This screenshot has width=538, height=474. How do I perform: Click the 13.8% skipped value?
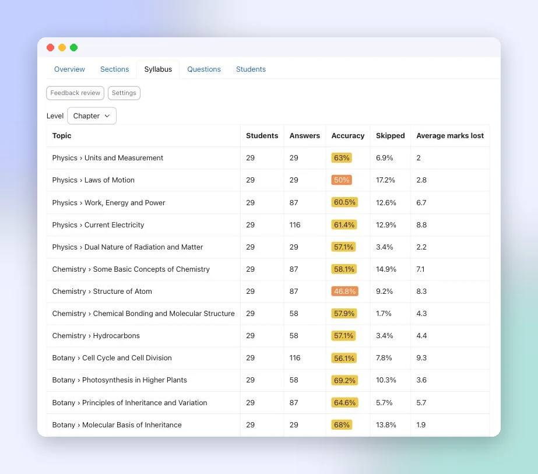(386, 425)
